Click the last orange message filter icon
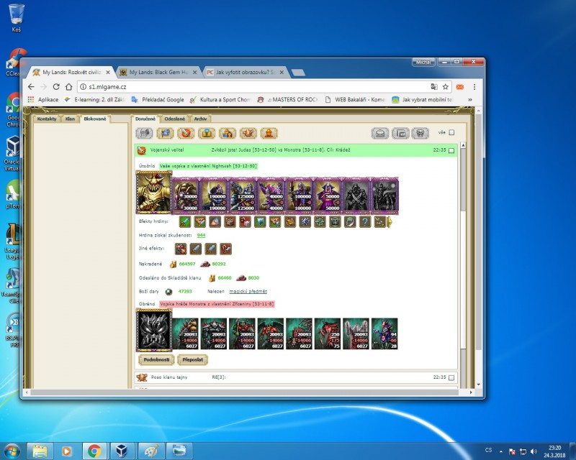This screenshot has height=460, width=576. [269, 133]
